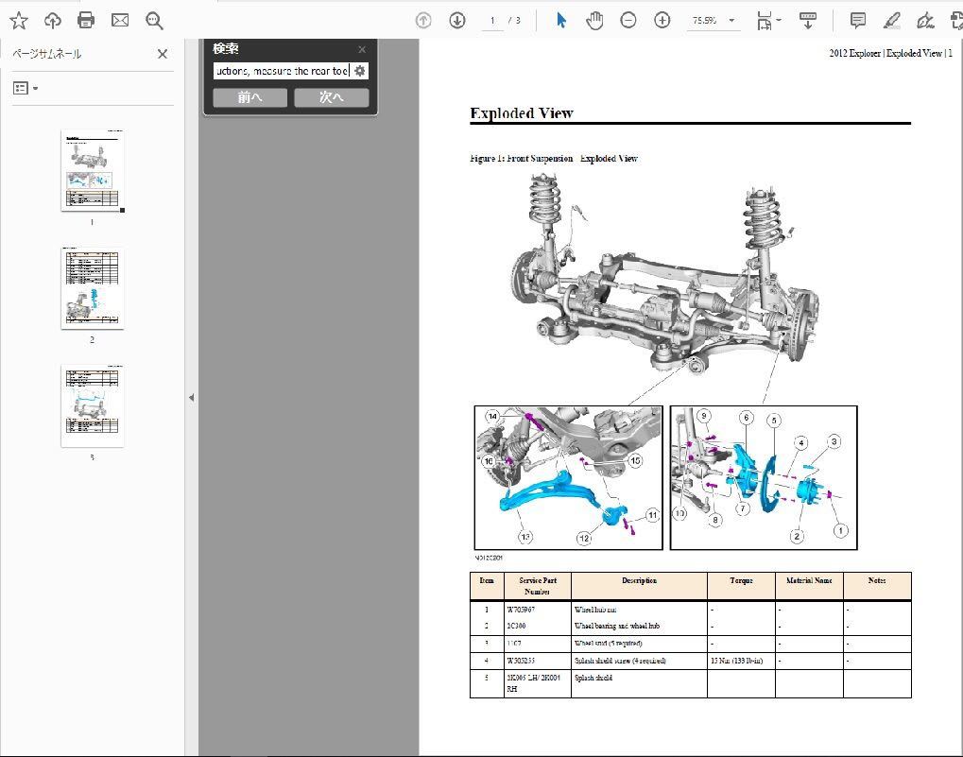Screen dimensions: 963x757
Task: Go to next page arrow
Action: 457,20
